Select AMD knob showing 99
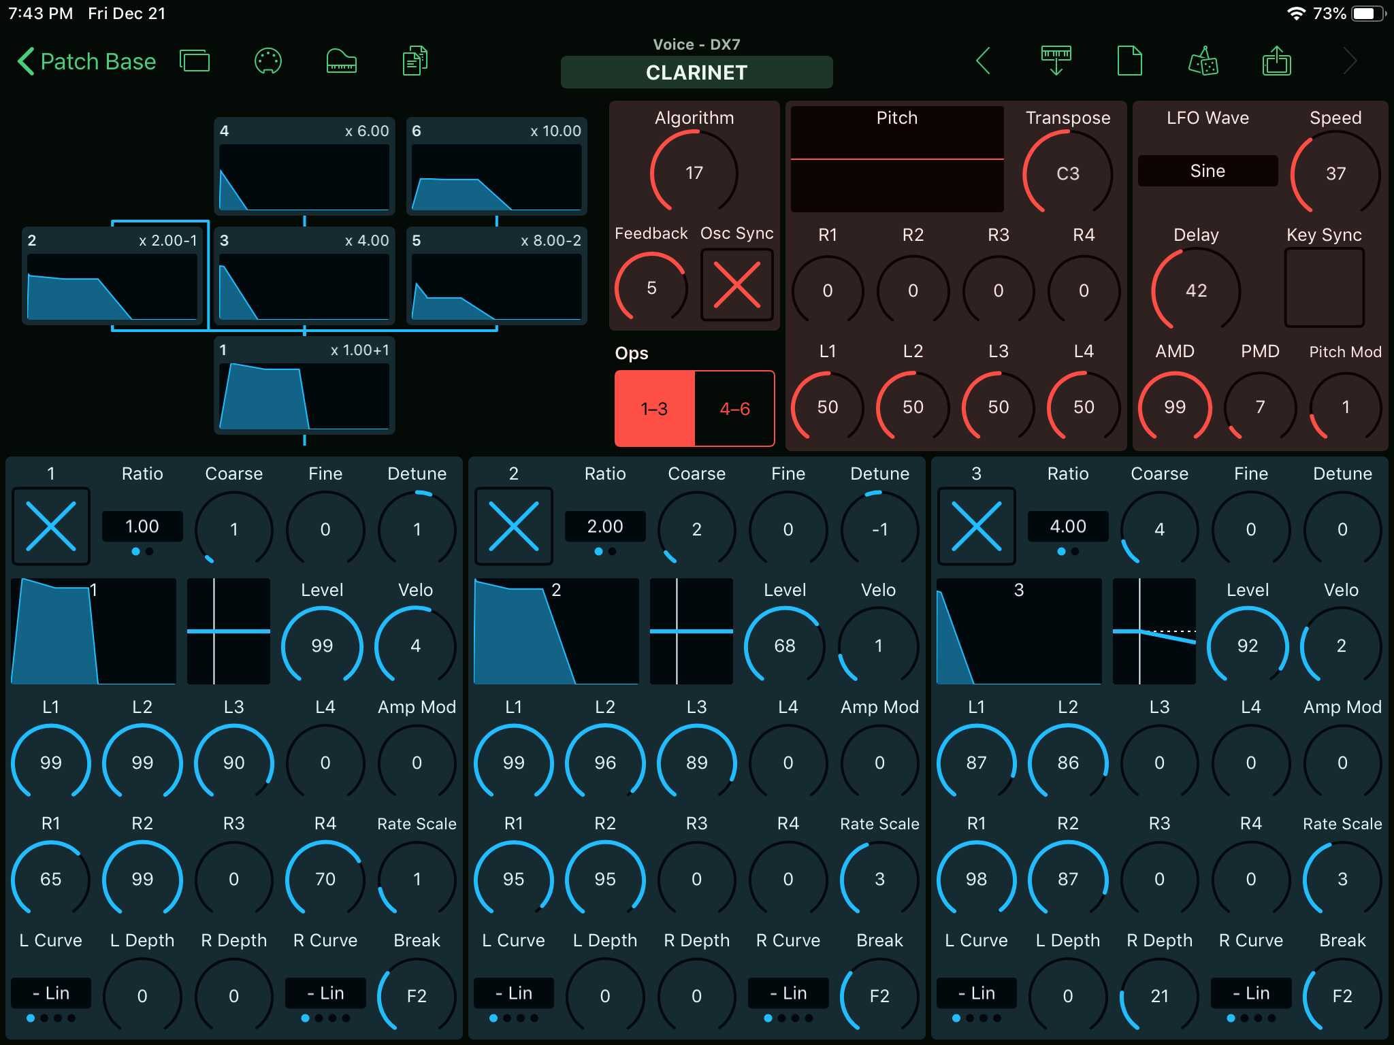 (x=1175, y=407)
